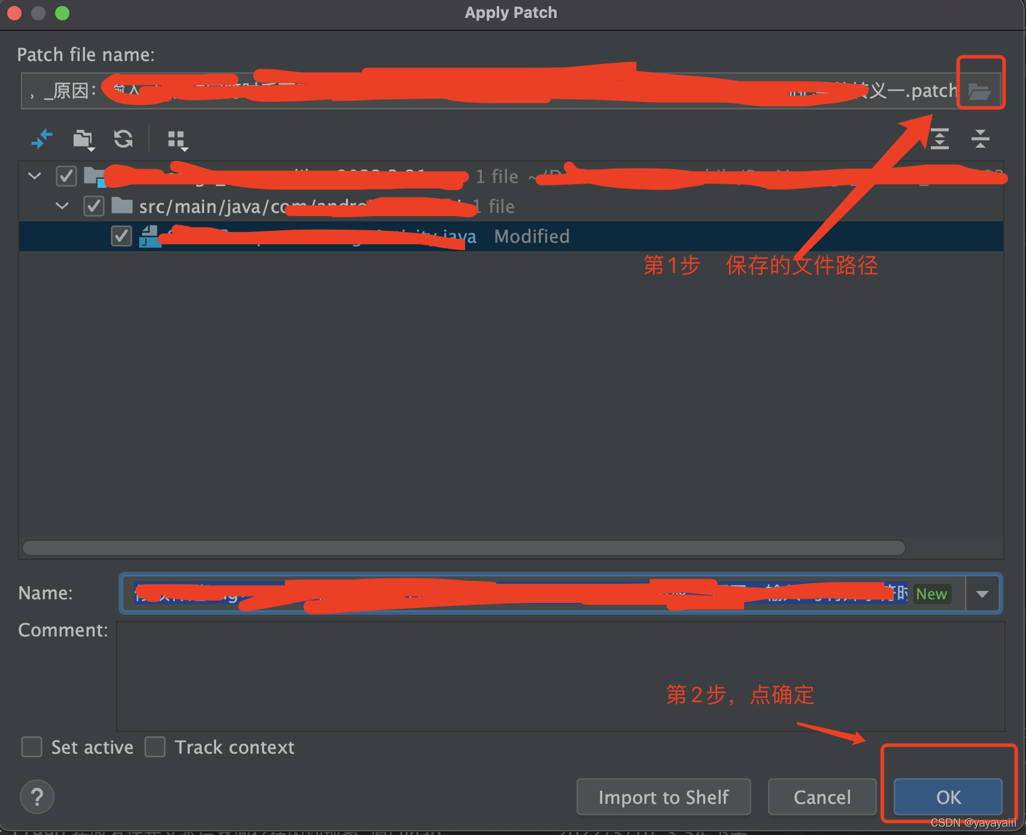Viewport: 1026px width, 835px height.
Task: Click the Java file icon of Modified file
Action: pyautogui.click(x=150, y=236)
